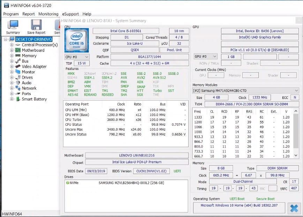This screenshot has height=217, width=303.
Task: Click the Ports tree icon
Action: 18,94
